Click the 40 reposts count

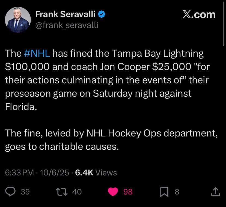tap(77, 192)
